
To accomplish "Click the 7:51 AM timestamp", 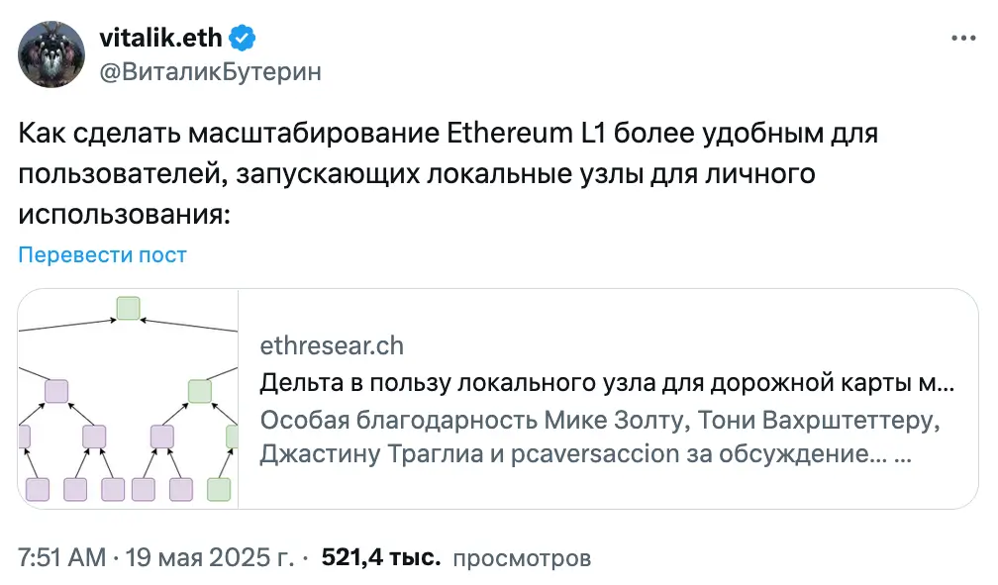I will (x=62, y=557).
